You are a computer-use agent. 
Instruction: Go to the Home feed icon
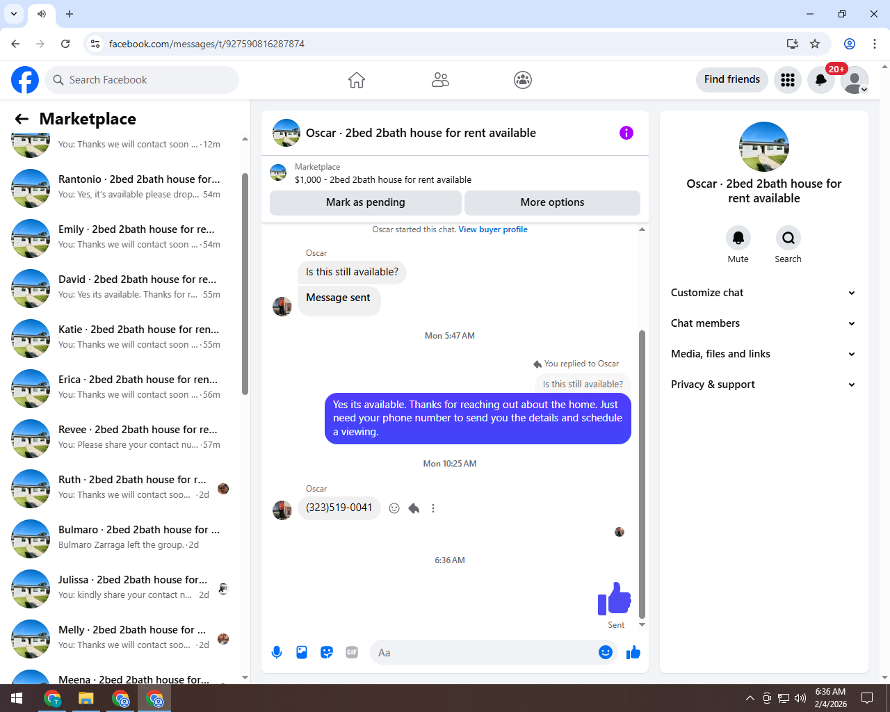[357, 80]
